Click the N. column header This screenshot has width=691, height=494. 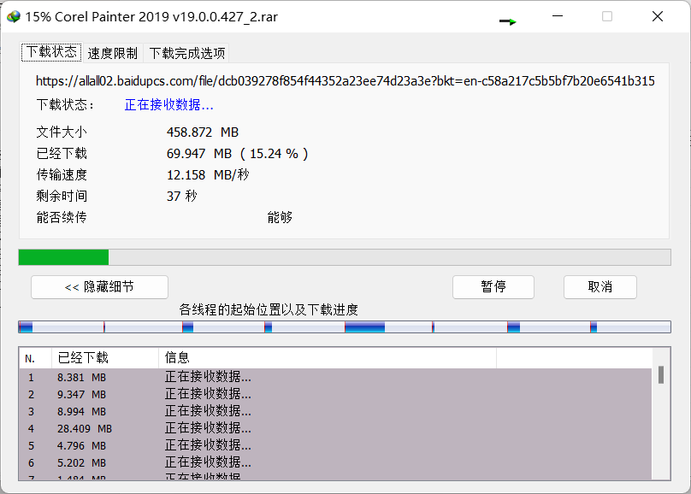[x=35, y=358]
